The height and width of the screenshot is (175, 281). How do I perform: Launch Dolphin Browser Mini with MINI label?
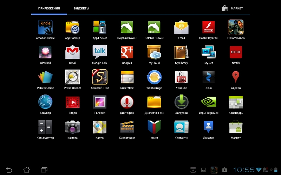click(x=154, y=27)
